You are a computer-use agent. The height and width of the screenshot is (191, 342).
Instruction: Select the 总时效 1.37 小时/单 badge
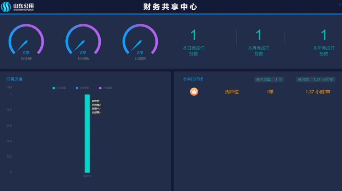pyautogui.click(x=315, y=79)
